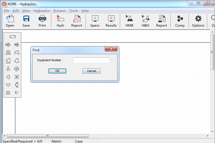Open the Options settings
Screen dimensions: 215x143
point(198,21)
